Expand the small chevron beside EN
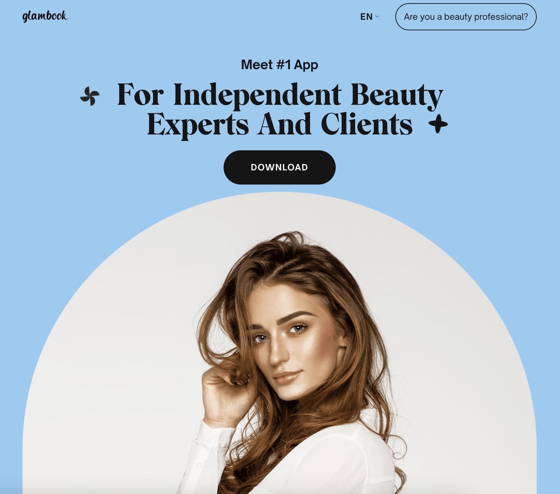Screen dimensions: 560x494 (377, 16)
